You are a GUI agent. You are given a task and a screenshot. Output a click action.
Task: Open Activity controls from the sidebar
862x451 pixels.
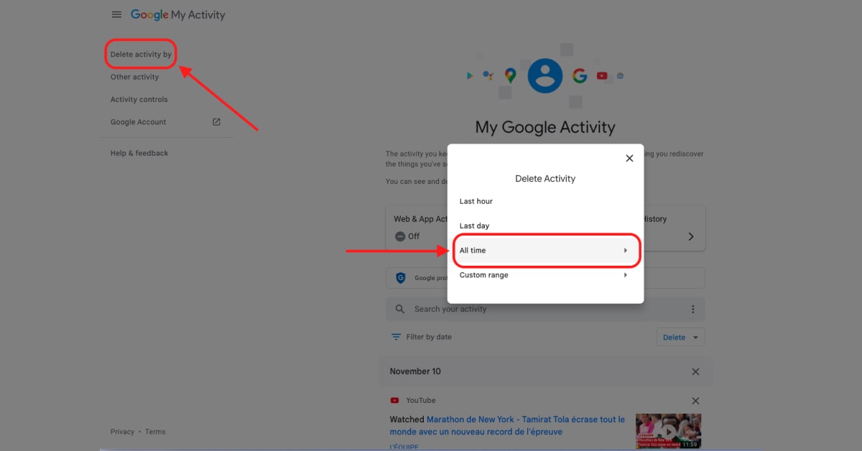pos(139,99)
